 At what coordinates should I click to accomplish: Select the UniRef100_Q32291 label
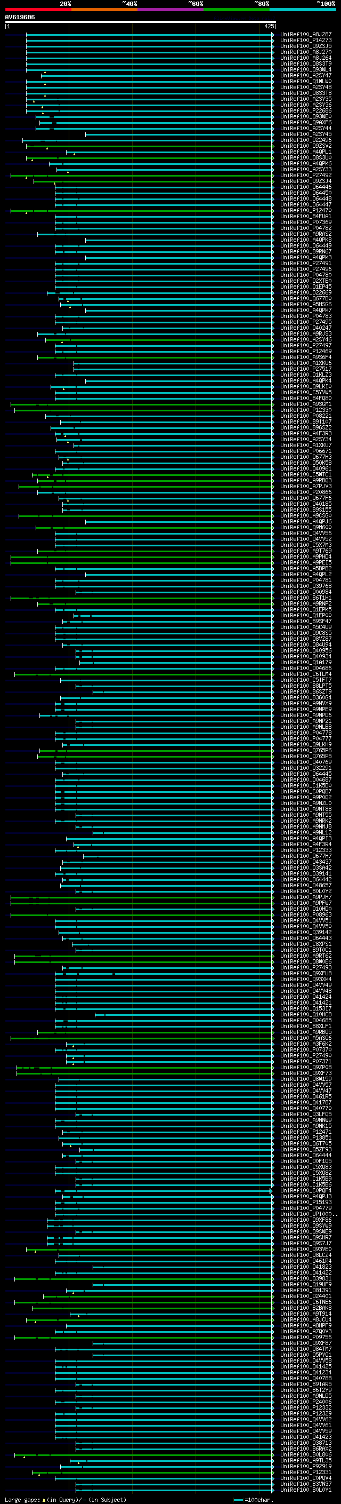tap(305, 768)
